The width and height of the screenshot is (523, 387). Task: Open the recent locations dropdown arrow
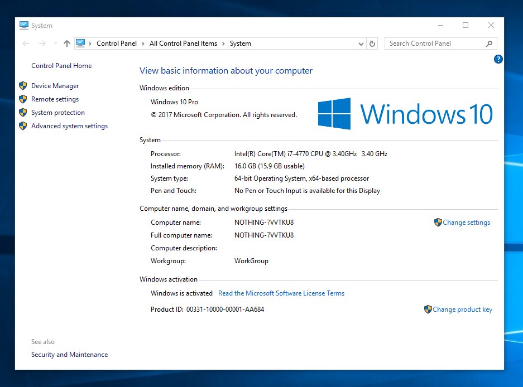pyautogui.click(x=55, y=43)
